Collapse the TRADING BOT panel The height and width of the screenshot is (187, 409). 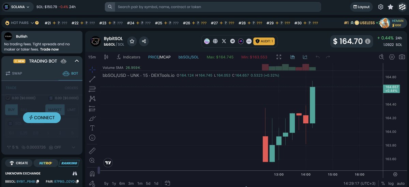(x=77, y=61)
